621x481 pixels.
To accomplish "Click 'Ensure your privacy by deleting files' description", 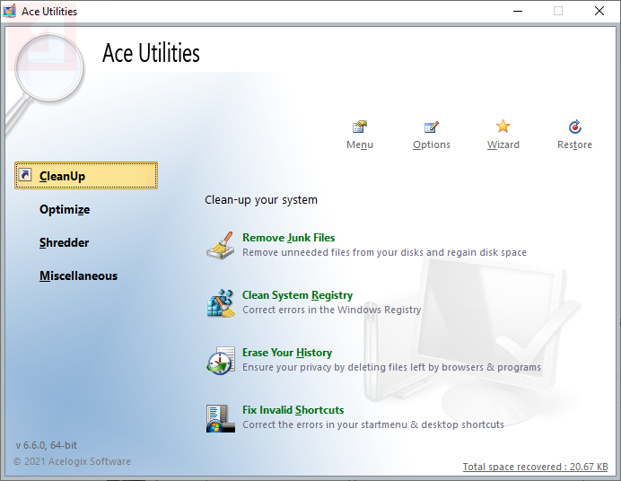I will click(391, 367).
